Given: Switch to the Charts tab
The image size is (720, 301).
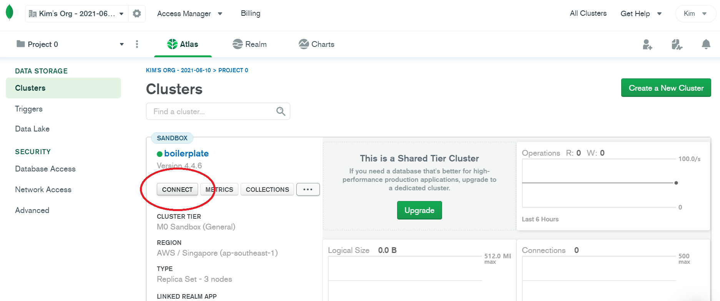Looking at the screenshot, I should click(x=316, y=44).
